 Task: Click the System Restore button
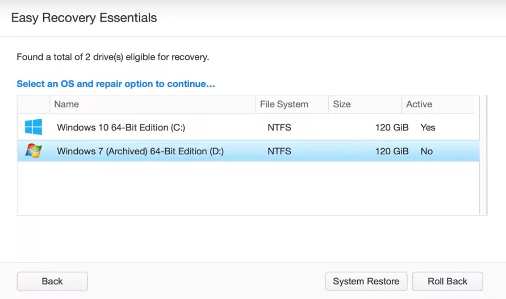366,281
